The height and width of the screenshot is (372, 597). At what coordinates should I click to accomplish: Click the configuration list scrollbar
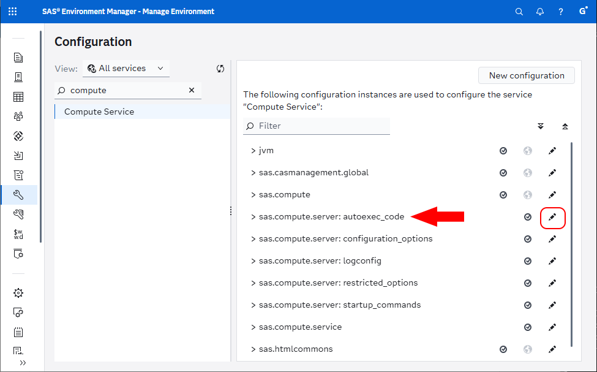click(x=571, y=244)
